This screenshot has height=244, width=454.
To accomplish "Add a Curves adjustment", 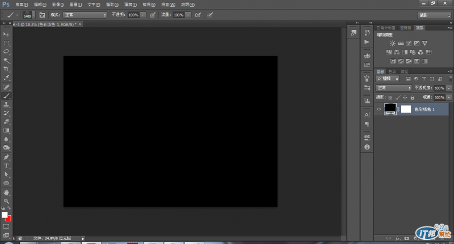I will tap(409, 44).
